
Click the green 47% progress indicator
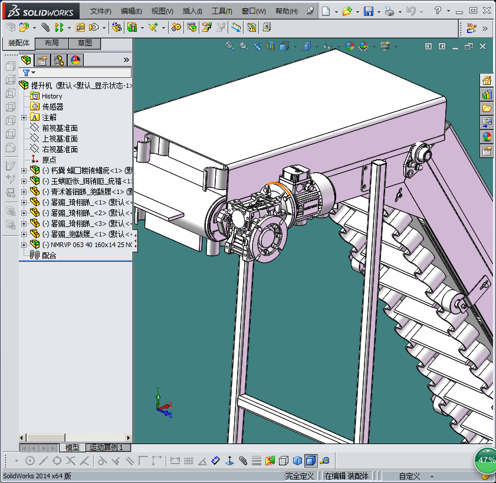tap(485, 460)
